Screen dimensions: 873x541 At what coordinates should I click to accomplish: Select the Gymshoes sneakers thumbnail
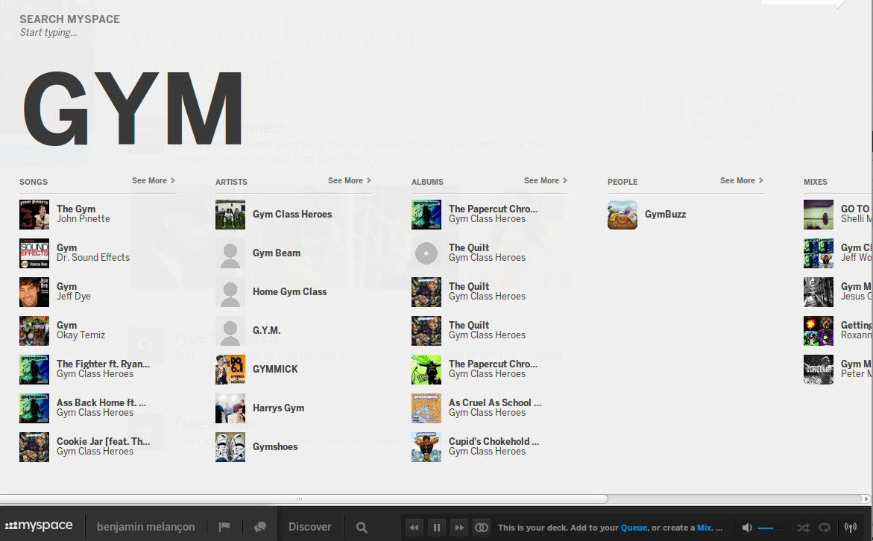230,447
